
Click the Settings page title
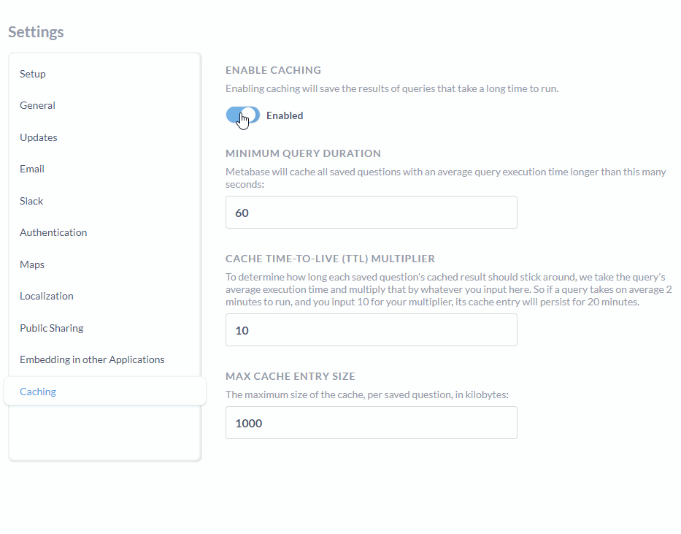coord(36,32)
